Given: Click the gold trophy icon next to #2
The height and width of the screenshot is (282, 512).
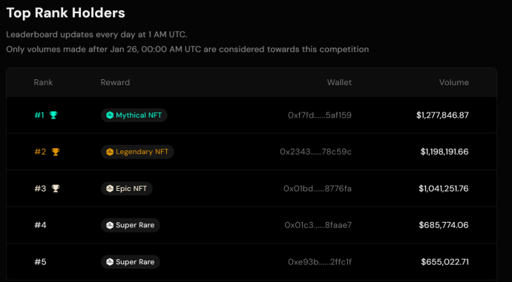Looking at the screenshot, I should point(56,152).
